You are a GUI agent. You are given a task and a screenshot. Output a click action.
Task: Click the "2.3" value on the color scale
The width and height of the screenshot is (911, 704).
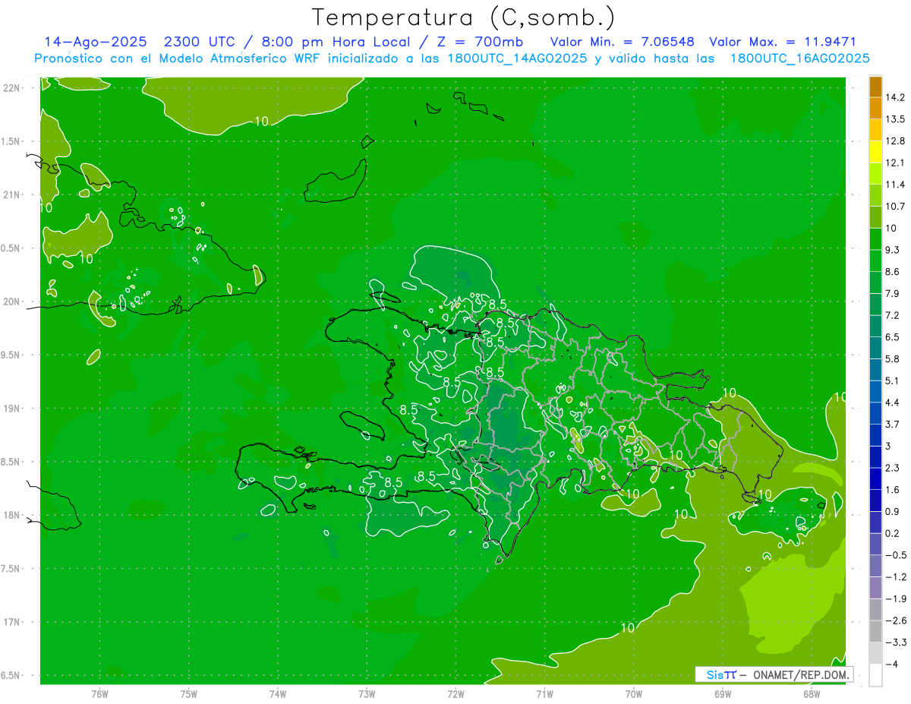pos(892,468)
